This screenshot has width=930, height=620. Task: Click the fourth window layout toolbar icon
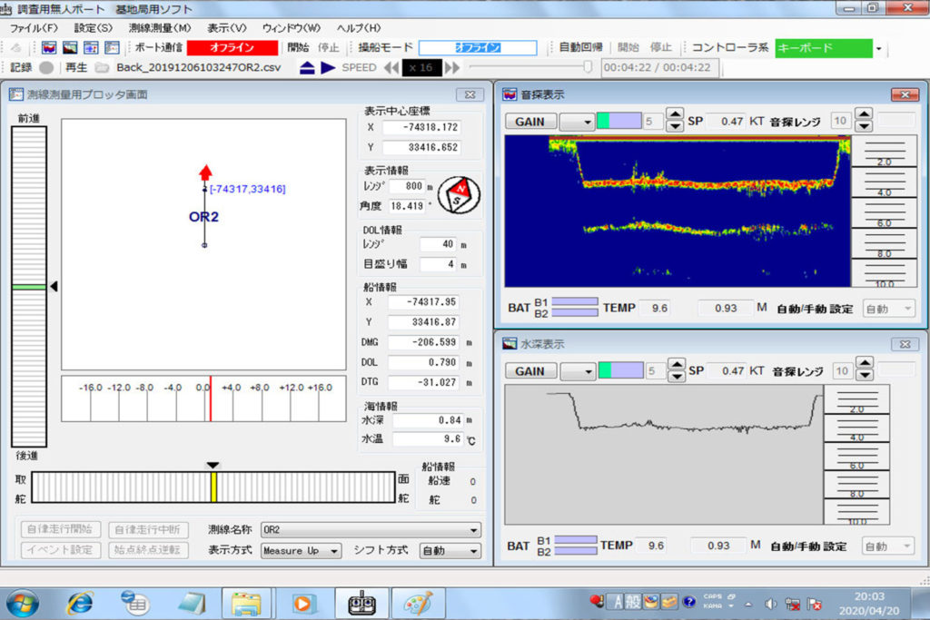pyautogui.click(x=112, y=47)
